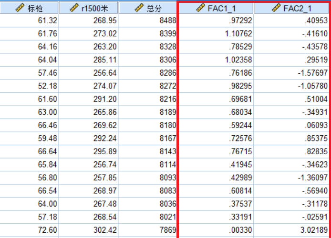Screen dimensions: 331x238
Task: Select the cell with value 63.00
Action: 29,112
